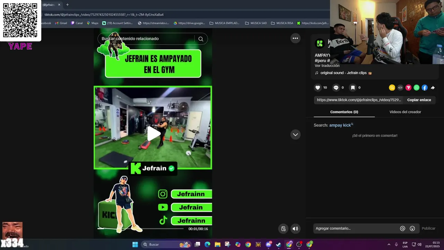The image size is (444, 250).
Task: Open Snipping Tool from taskbar
Action: 228,244
